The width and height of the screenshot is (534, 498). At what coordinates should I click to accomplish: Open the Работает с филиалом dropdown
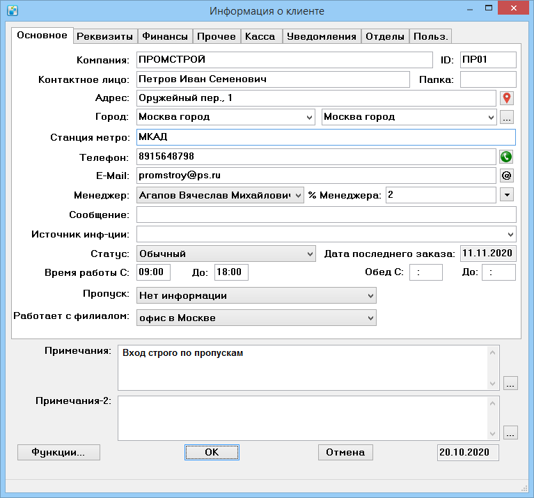[256, 318]
